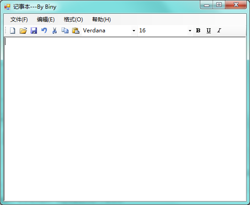250x205 pixels.
Task: Expand the Verdana font dropdown arrow
Action: click(134, 31)
